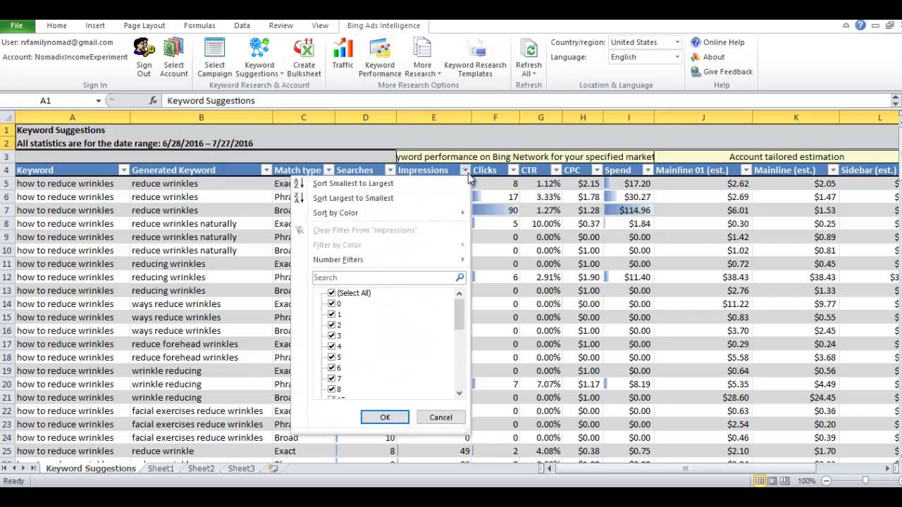The image size is (902, 507).
Task: Uncheck the 6 value checkbox
Action: point(331,368)
